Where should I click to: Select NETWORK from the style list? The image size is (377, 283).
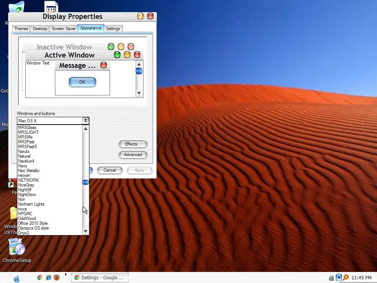click(x=50, y=180)
